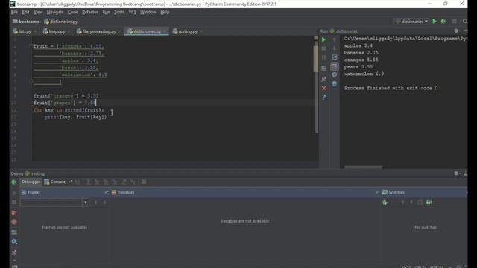Click the stop icon in Run panel
Image resolution: width=477 pixels, height=268 pixels.
coord(324,48)
